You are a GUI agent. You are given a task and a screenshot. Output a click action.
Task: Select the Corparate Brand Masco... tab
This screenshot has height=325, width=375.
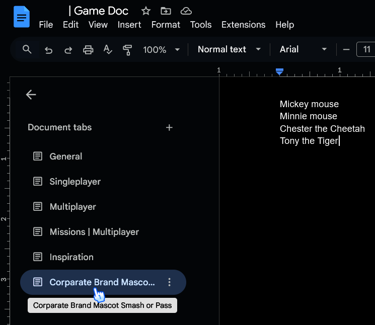click(103, 282)
